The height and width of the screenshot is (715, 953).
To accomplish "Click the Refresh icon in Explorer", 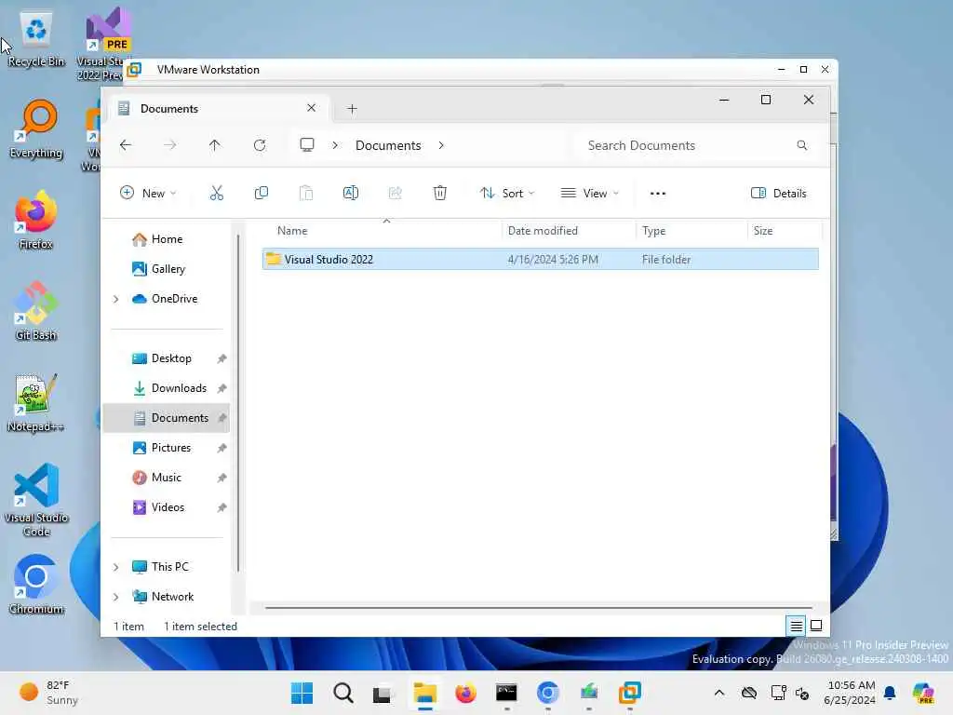I will pos(260,145).
